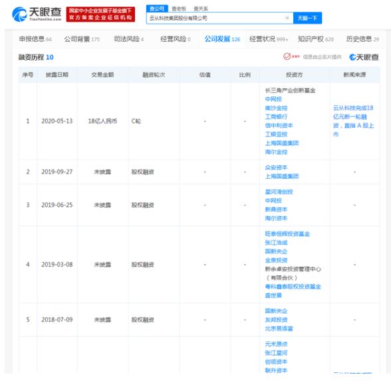Open investor link 张江浩成

pos(276,243)
